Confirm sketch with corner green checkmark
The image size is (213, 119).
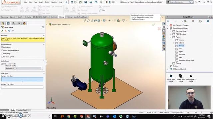(x=153, y=25)
